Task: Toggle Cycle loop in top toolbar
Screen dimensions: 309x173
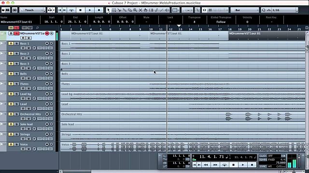Action: click(71, 10)
